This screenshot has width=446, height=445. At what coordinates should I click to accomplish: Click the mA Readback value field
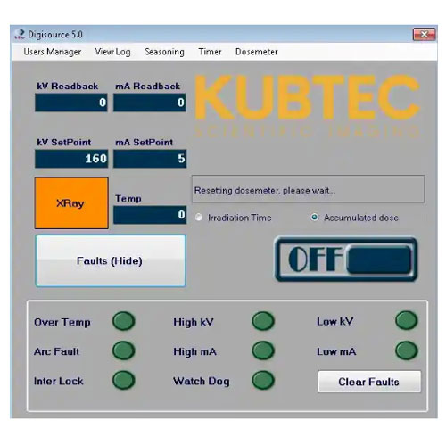[x=150, y=103]
